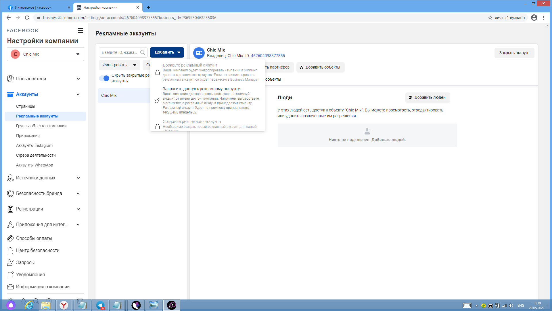Expand the Источники данных chevron
The width and height of the screenshot is (552, 311).
(78, 178)
